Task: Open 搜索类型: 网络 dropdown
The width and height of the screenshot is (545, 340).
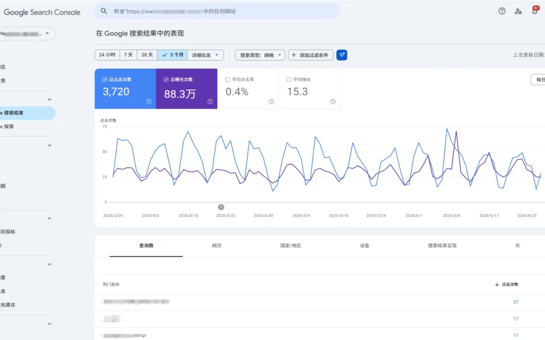Action: tap(260, 55)
